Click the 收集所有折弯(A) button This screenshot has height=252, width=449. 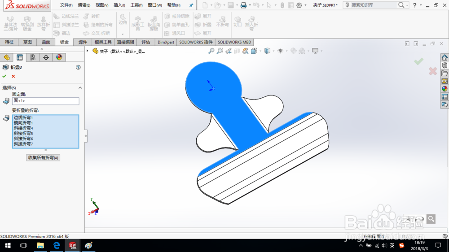[x=43, y=157]
